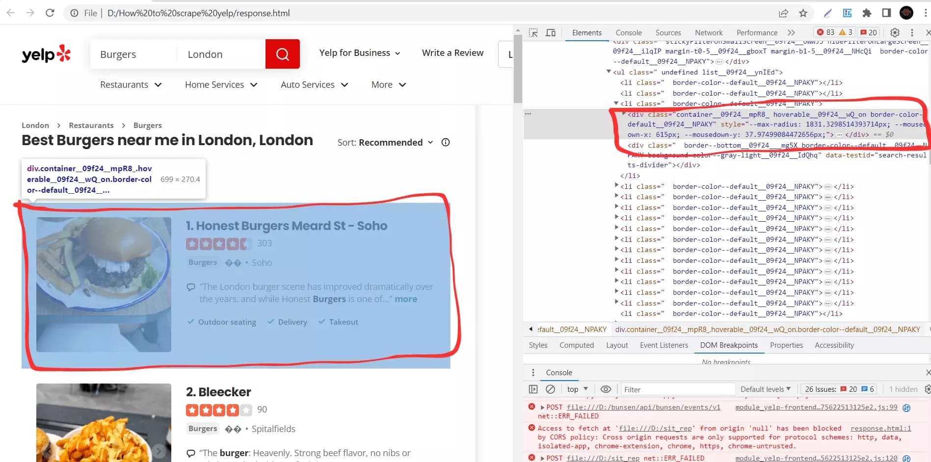Expand the Home Services menu
Image resolution: width=931 pixels, height=462 pixels.
point(221,85)
